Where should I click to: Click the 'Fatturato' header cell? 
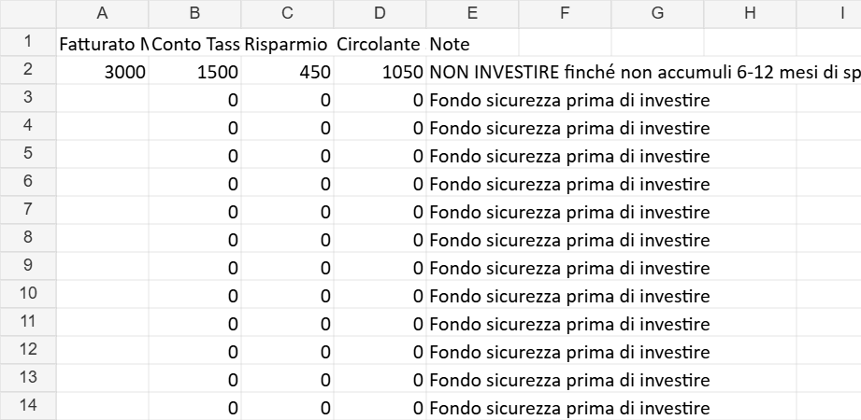(102, 44)
